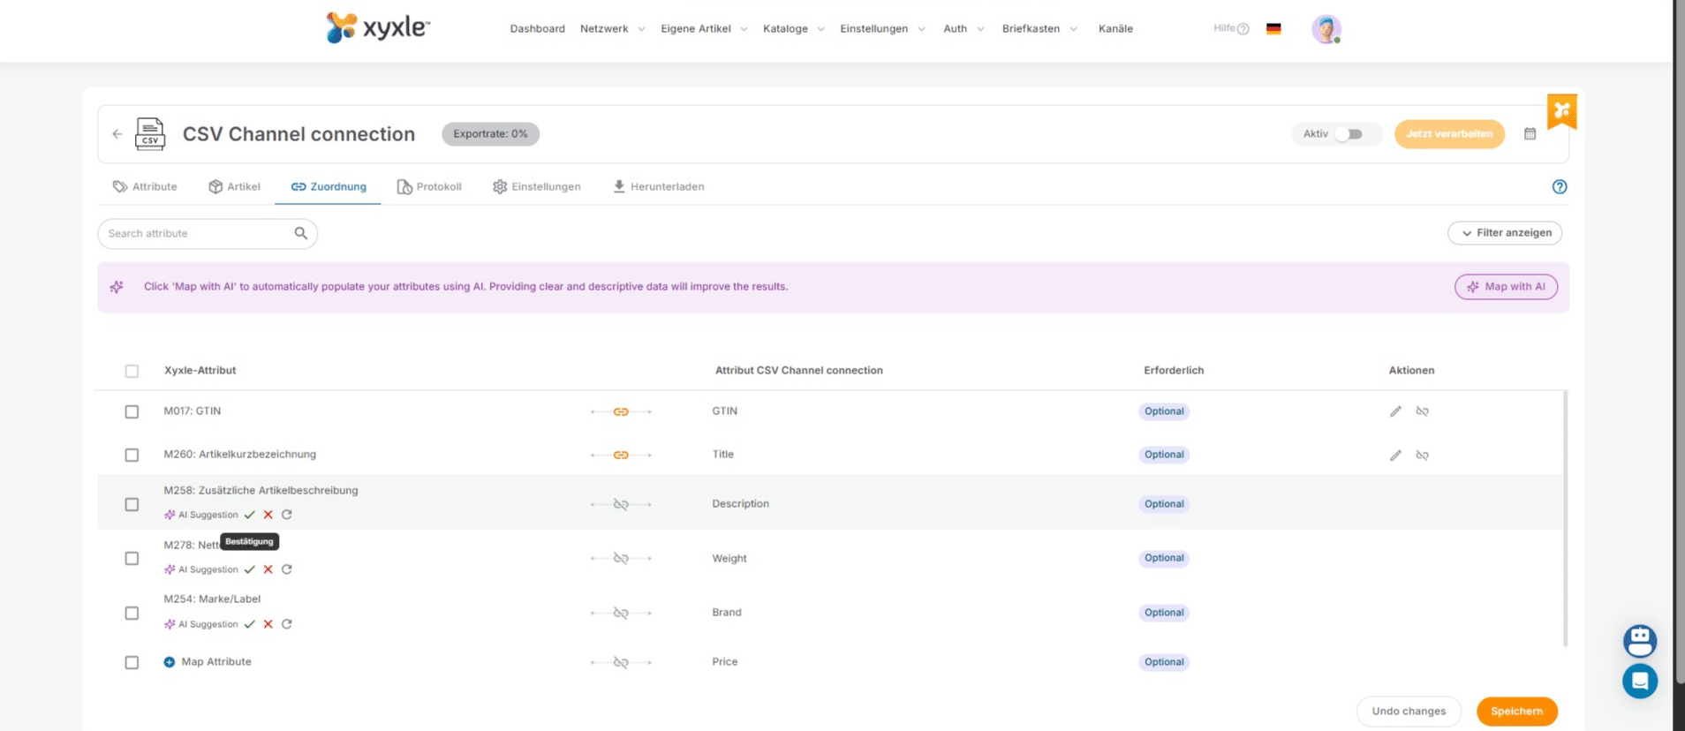The image size is (1685, 731).
Task: Check the M017: GTIN row checkbox
Action: tap(132, 411)
